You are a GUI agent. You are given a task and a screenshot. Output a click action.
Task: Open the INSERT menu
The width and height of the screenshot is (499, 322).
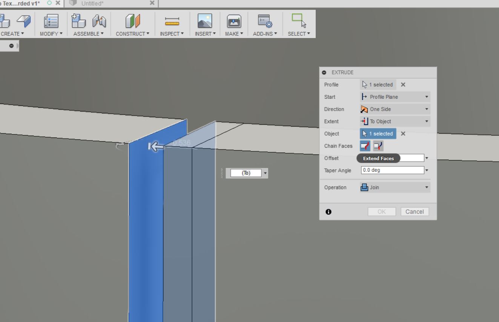click(205, 34)
